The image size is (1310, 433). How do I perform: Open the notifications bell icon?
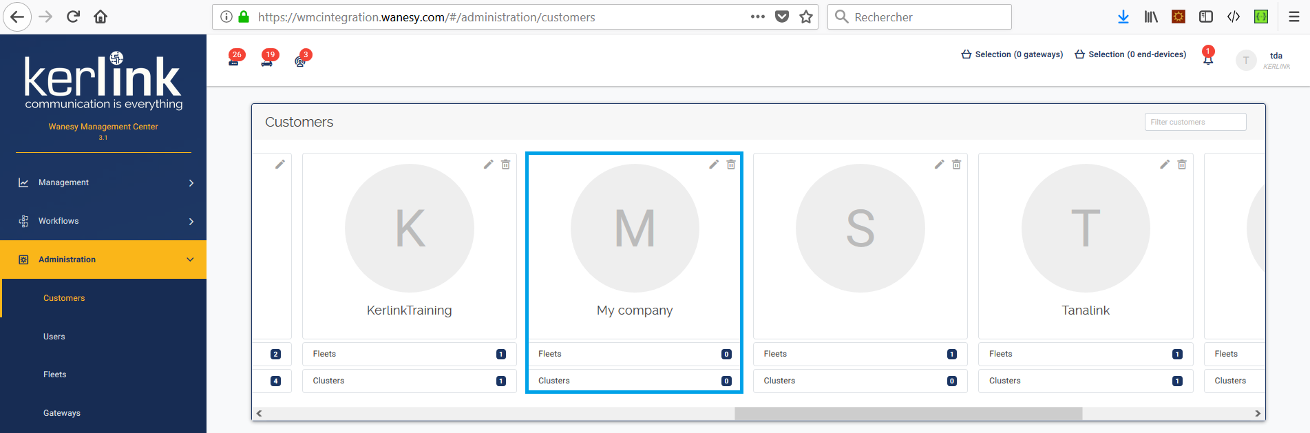(1207, 59)
